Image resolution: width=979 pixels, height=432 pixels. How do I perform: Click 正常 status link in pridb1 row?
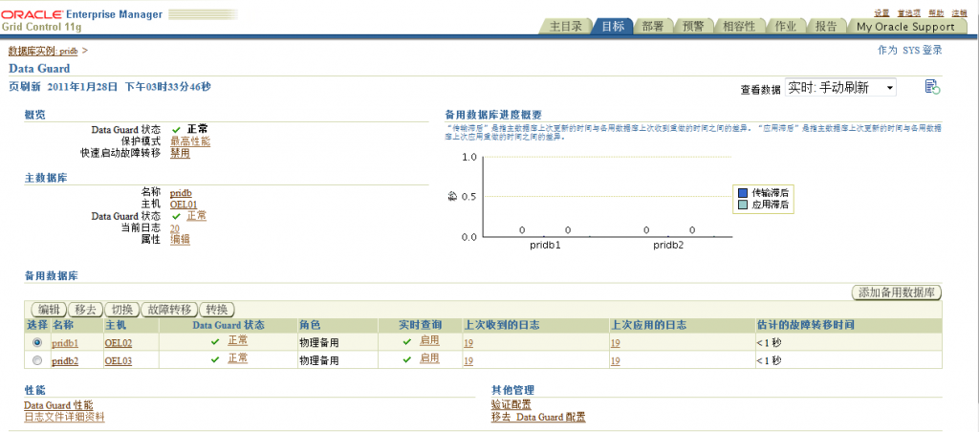click(238, 340)
